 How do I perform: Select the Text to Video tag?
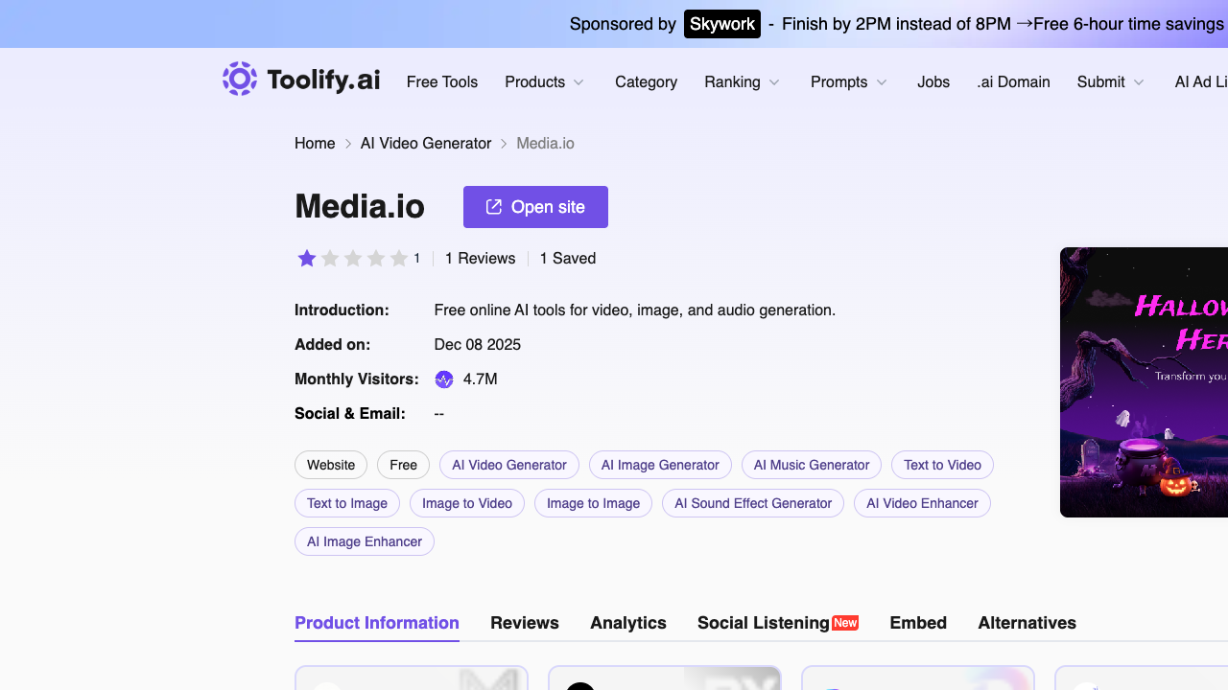coord(942,465)
